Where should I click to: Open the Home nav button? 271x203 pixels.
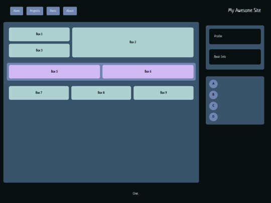pos(17,11)
